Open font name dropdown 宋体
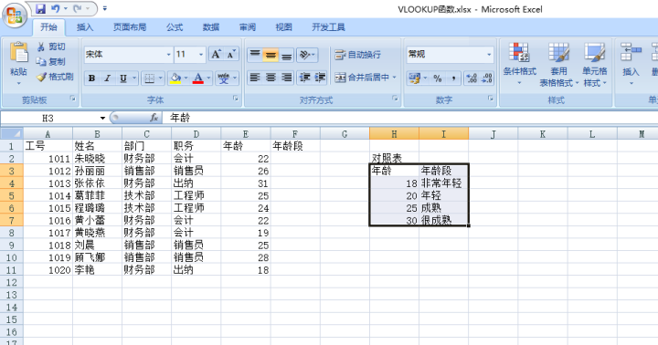This screenshot has width=658, height=345. pos(168,55)
